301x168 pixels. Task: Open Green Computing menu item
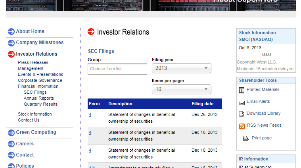[36, 132]
